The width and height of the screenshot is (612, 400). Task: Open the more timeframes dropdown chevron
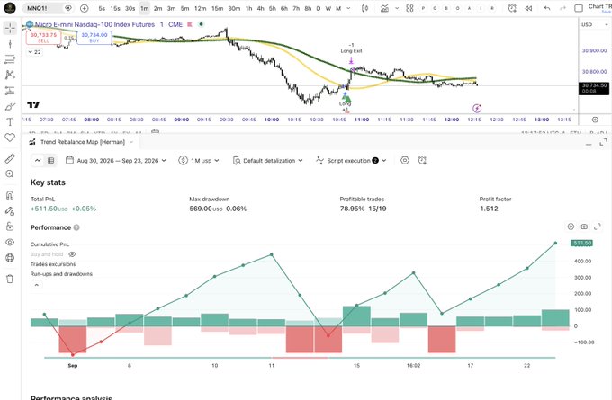pyautogui.click(x=348, y=8)
